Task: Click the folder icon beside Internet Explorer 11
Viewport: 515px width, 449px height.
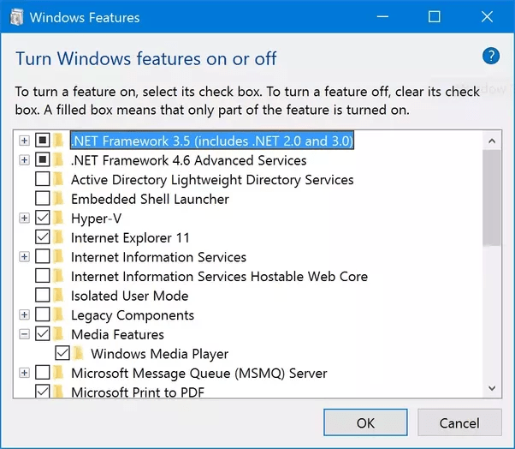Action: tap(58, 237)
